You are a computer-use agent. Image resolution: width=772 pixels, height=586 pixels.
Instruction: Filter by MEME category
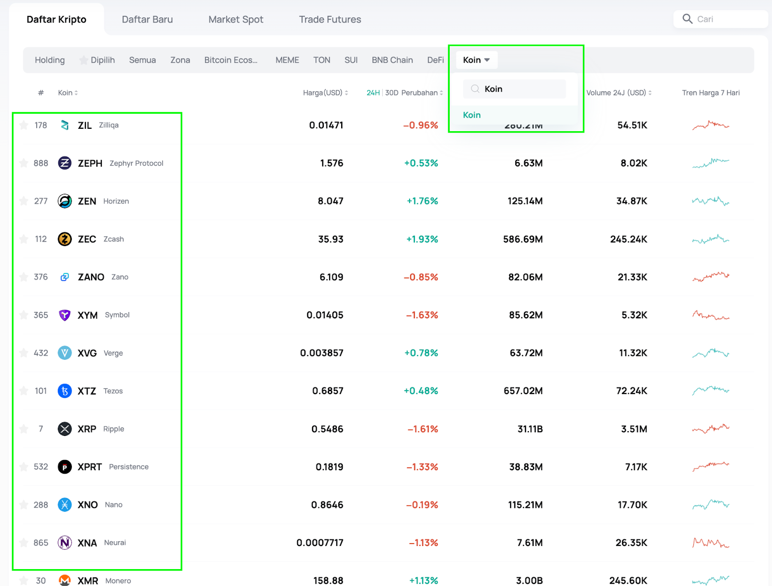[287, 60]
